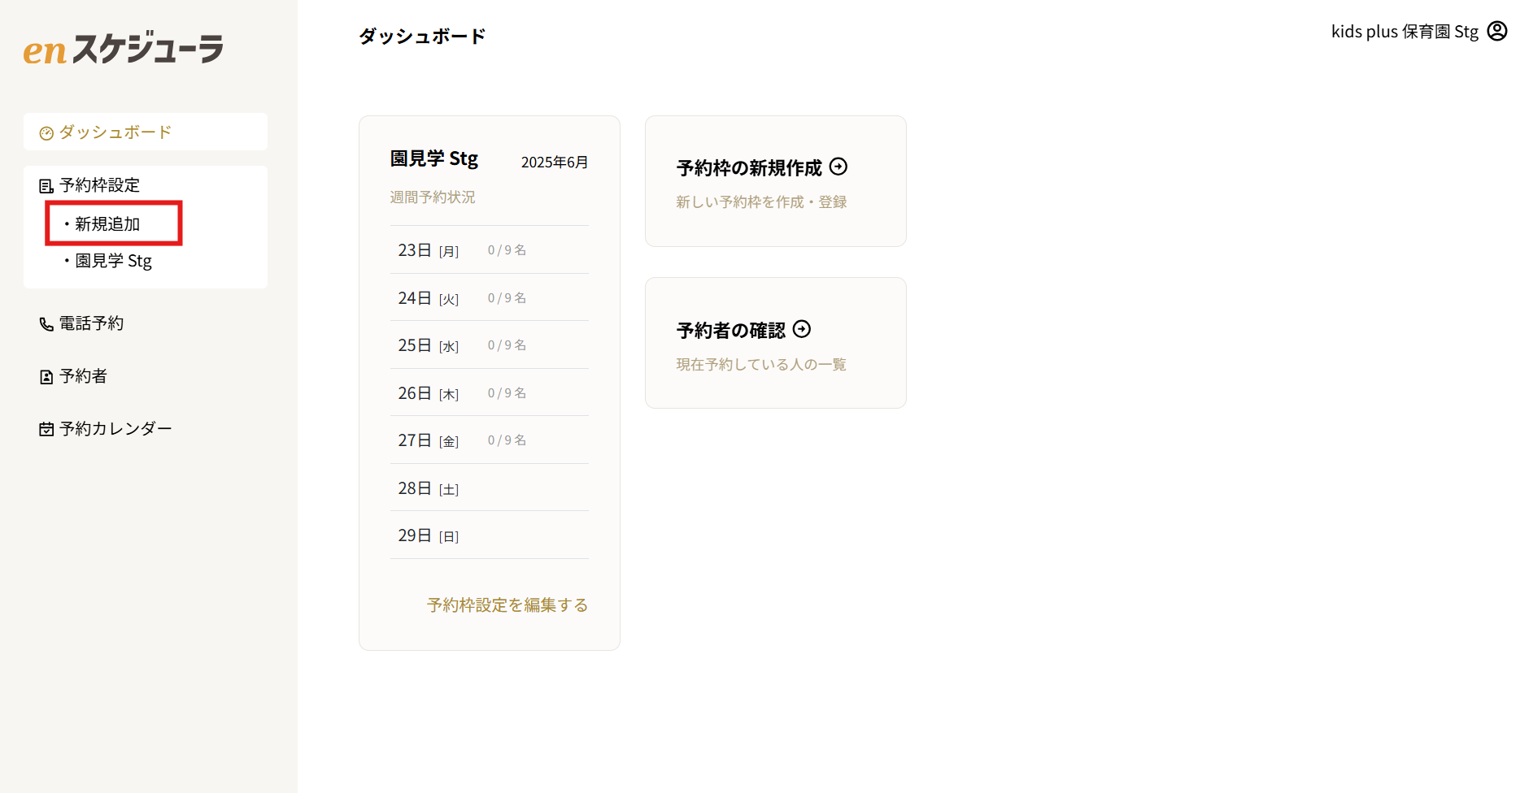Select 園見学 Stg in the sidebar
This screenshot has width=1520, height=793.
(x=113, y=261)
